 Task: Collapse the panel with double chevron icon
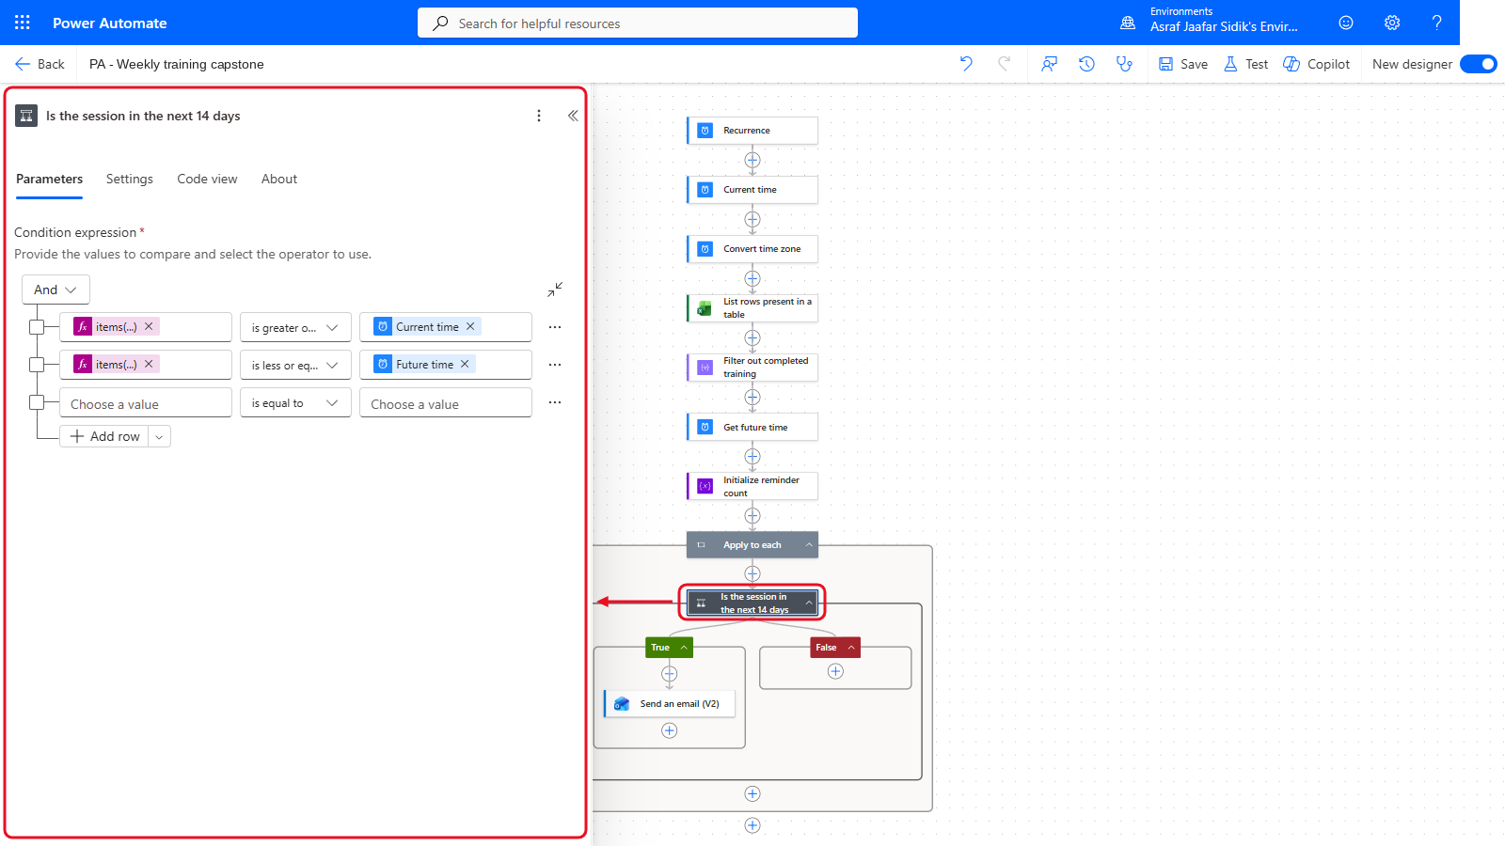[573, 116]
